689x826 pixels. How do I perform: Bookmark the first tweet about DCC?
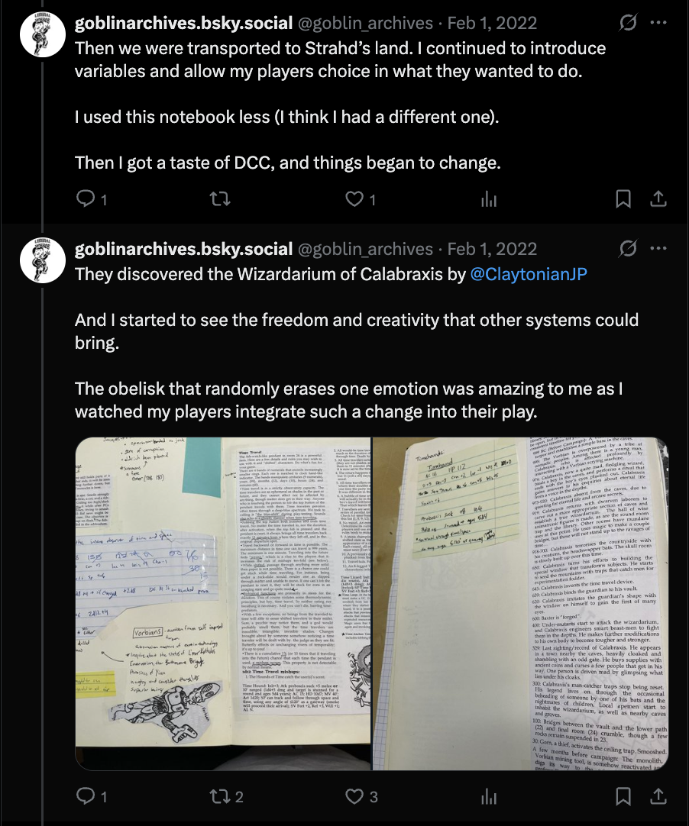(x=623, y=198)
